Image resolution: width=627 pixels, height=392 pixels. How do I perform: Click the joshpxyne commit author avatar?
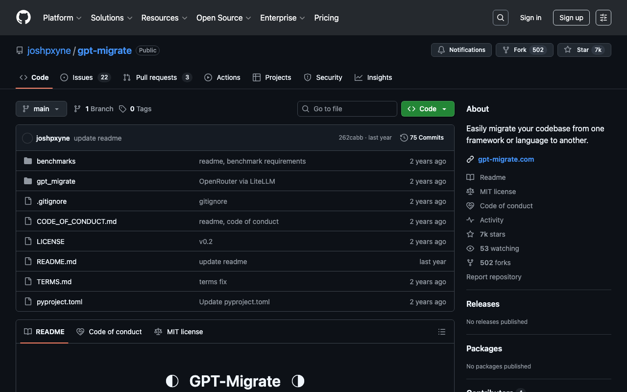tap(27, 138)
